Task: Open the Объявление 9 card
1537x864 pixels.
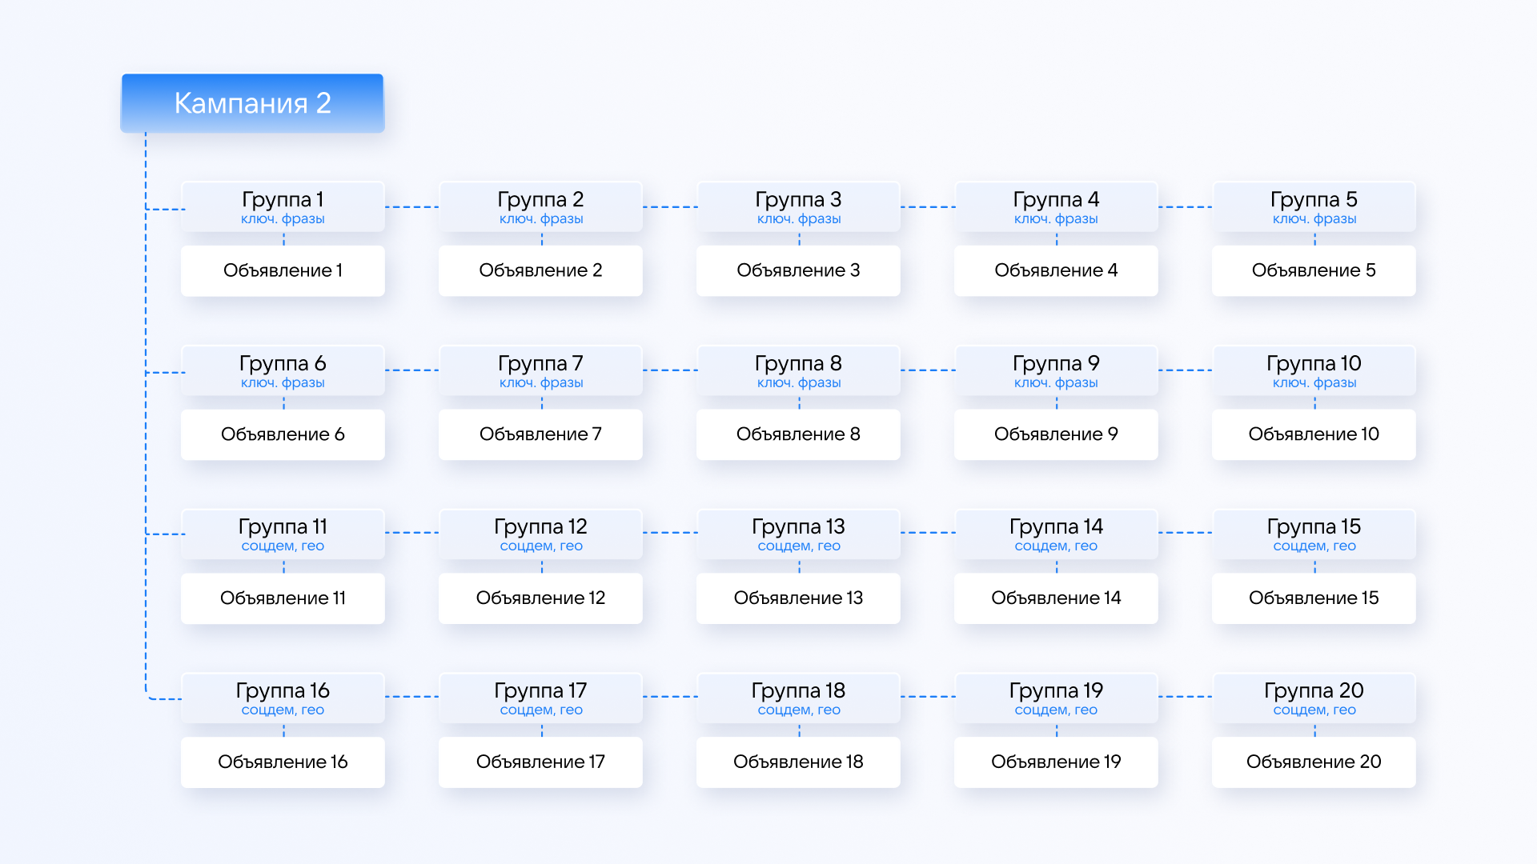Action: coord(1056,434)
